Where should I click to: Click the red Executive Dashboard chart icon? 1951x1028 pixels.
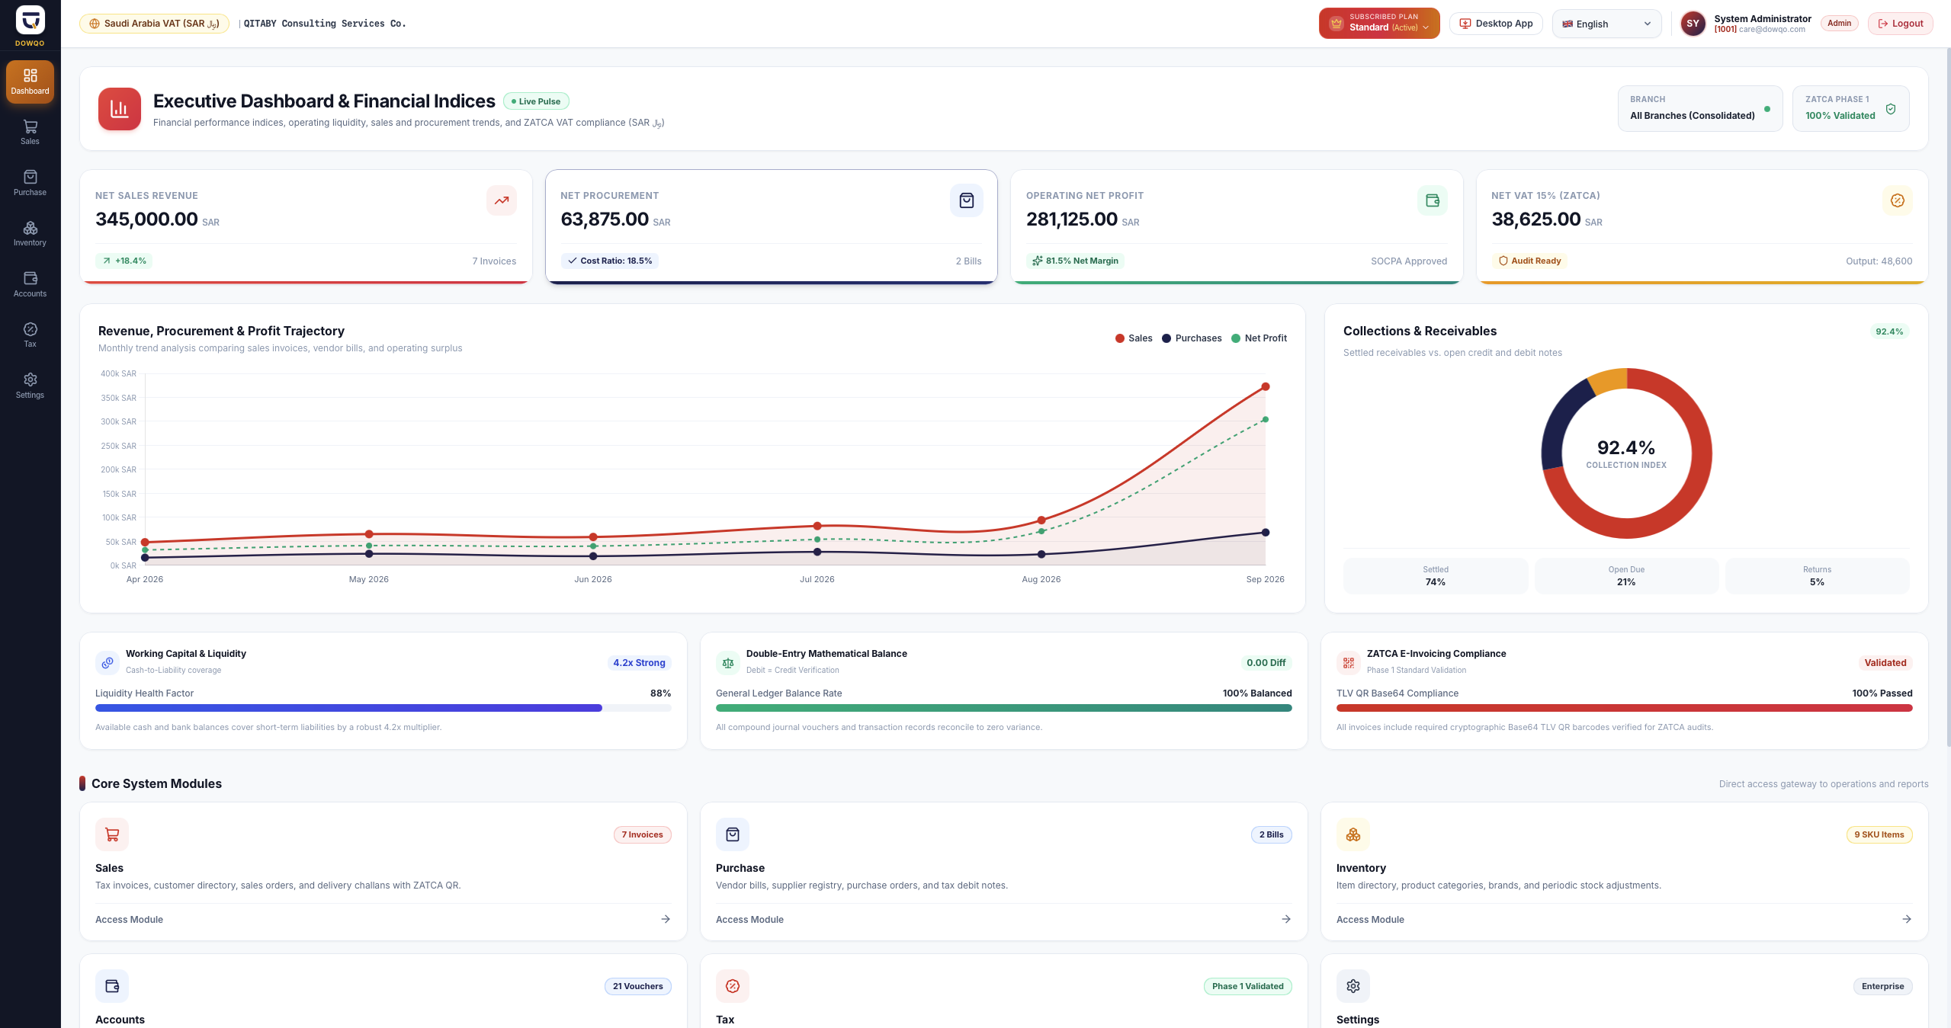tap(120, 109)
